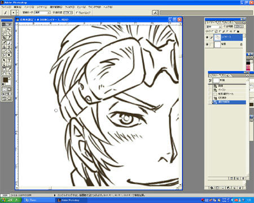Check the lock transparent pixels box
Image resolution: width=254 pixels, height=203 pixels.
coord(212,32)
